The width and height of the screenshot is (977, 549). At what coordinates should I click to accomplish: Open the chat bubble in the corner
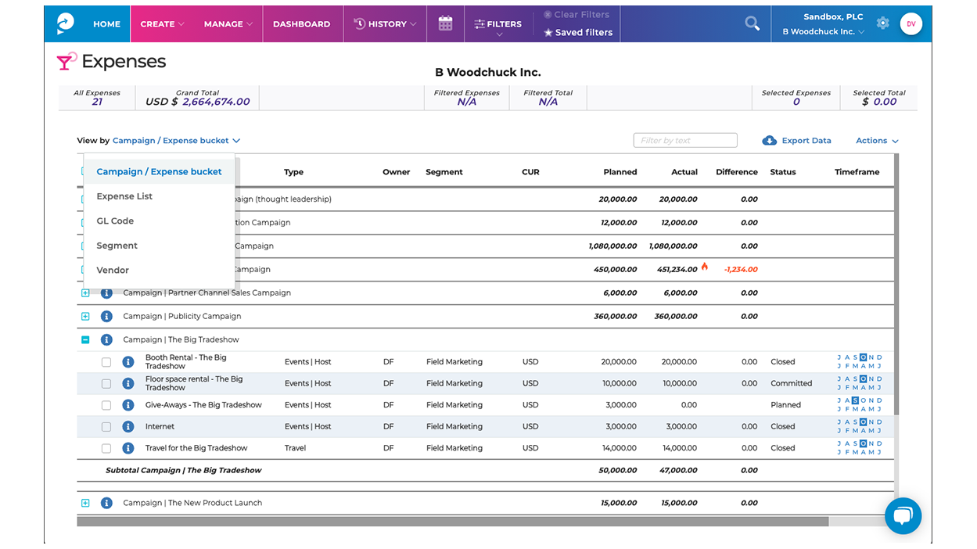point(903,515)
